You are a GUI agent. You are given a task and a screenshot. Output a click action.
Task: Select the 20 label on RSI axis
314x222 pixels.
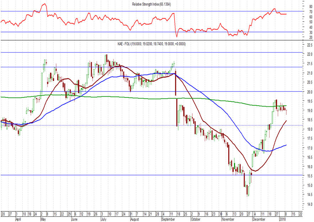click(311, 37)
